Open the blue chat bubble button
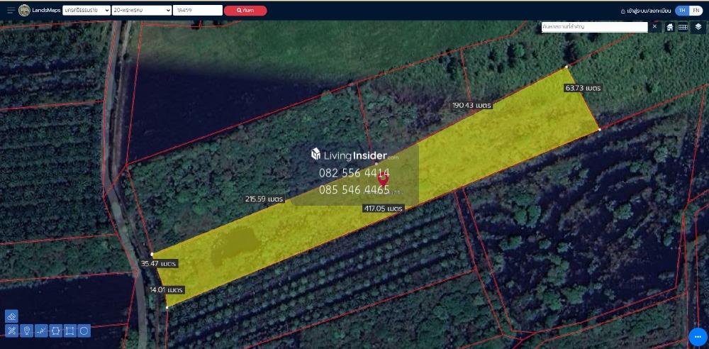This screenshot has width=709, height=349. 698,337
